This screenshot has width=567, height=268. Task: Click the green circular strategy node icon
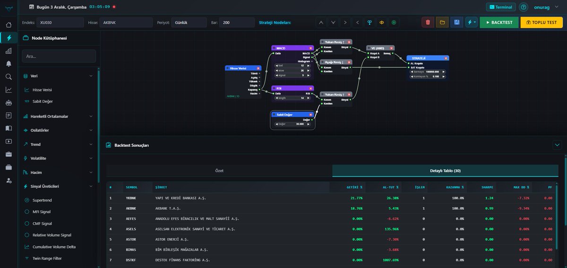[394, 22]
